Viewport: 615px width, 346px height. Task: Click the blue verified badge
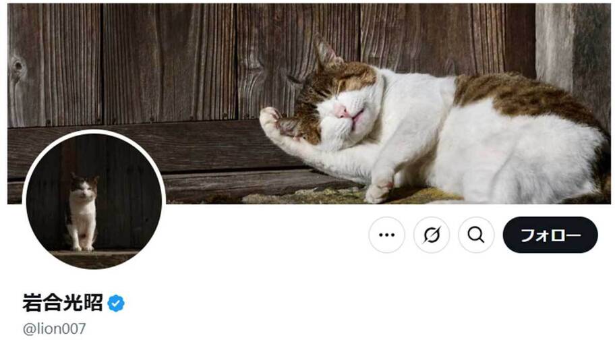point(116,304)
